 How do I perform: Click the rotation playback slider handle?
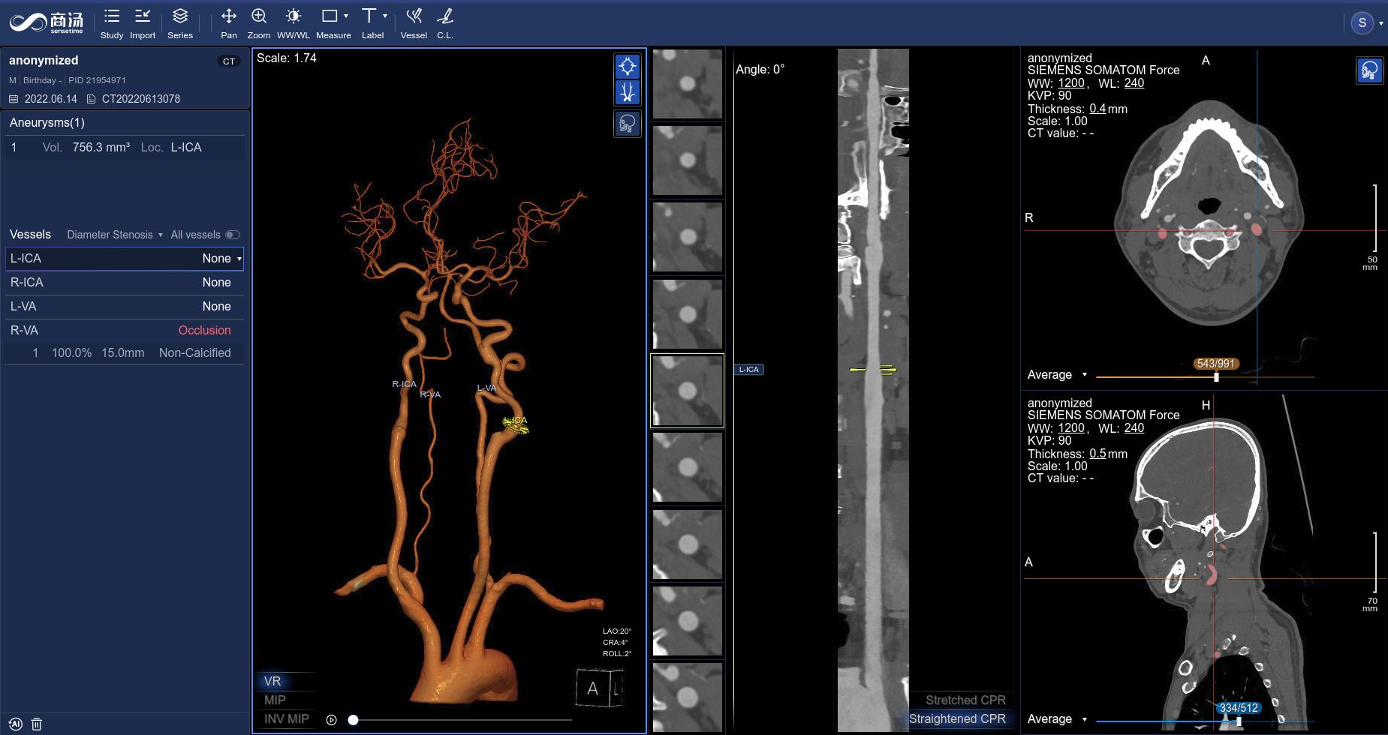(353, 720)
